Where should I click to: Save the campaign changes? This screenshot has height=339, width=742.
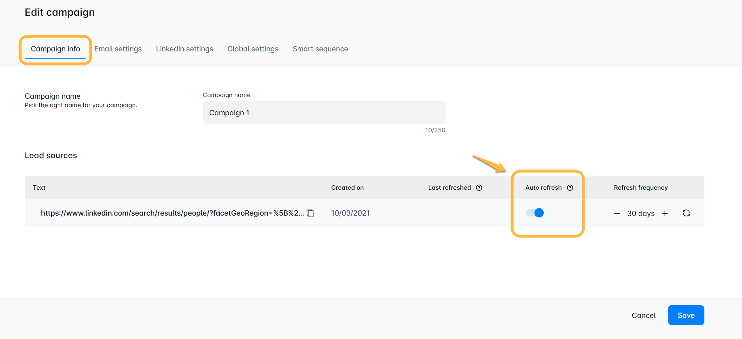(x=686, y=315)
